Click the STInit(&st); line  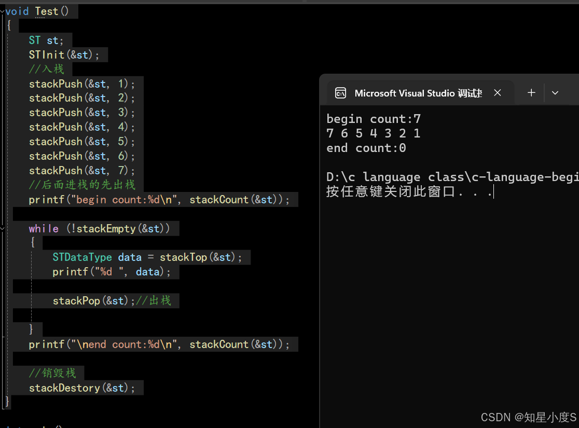click(64, 55)
